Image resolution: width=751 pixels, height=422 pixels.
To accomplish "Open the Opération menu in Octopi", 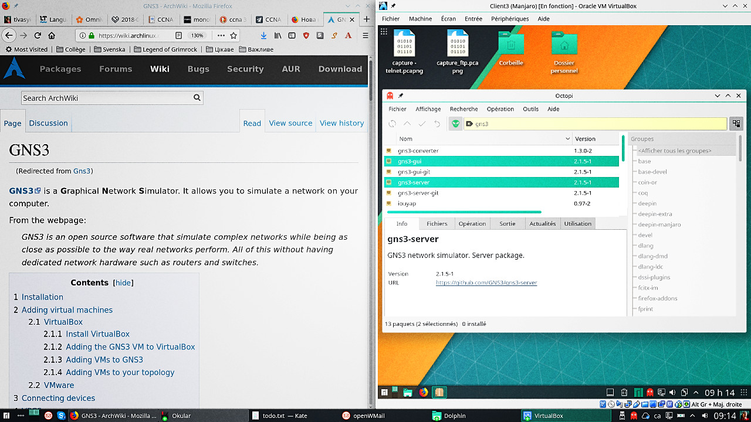I will click(500, 109).
